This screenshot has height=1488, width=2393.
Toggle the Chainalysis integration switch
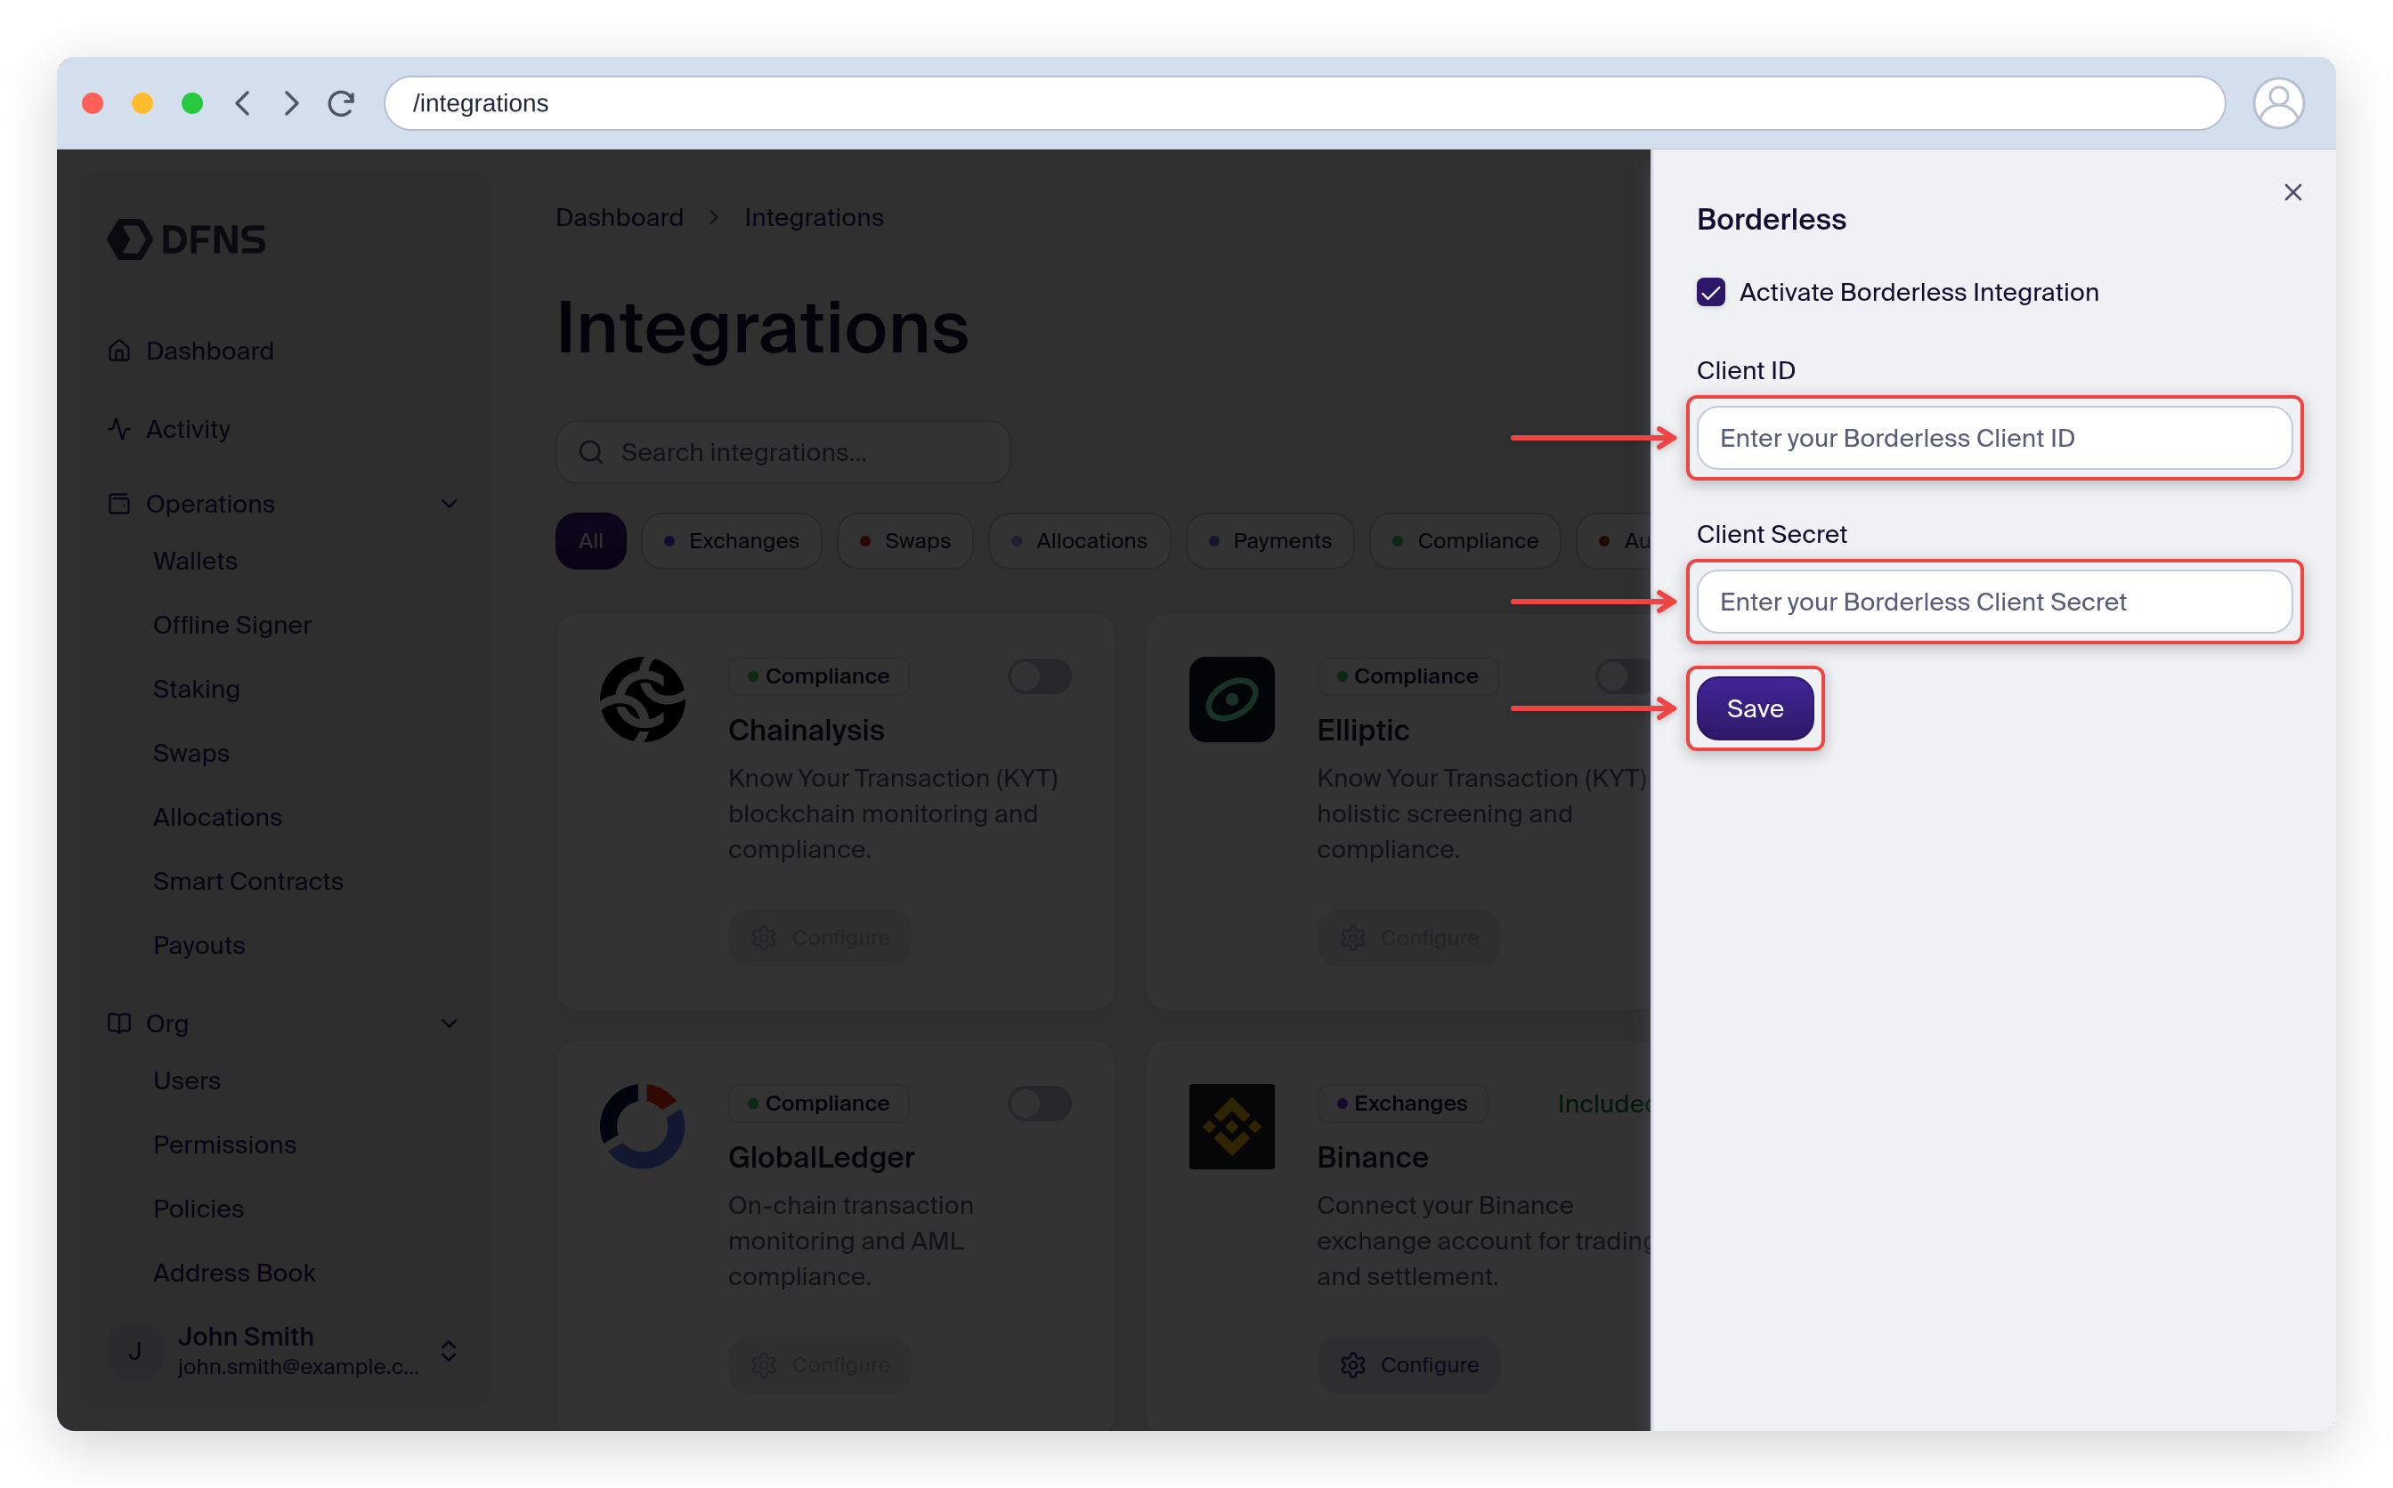pyautogui.click(x=1040, y=676)
